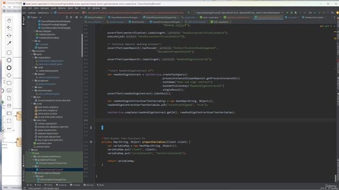Open the Window menu

[x=96, y=8]
